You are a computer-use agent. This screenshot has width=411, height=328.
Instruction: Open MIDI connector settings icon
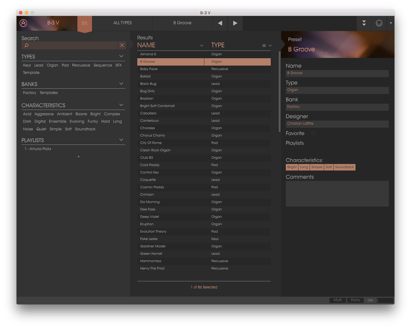[x=379, y=23]
